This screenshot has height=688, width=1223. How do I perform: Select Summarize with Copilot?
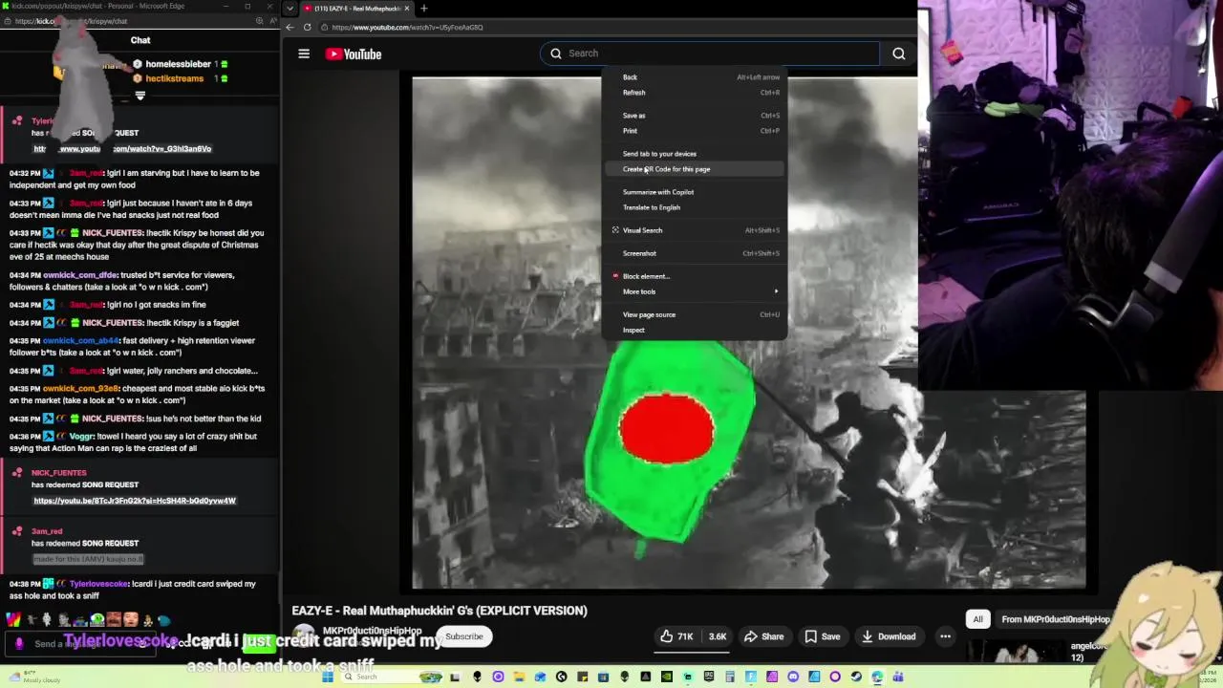695,192
